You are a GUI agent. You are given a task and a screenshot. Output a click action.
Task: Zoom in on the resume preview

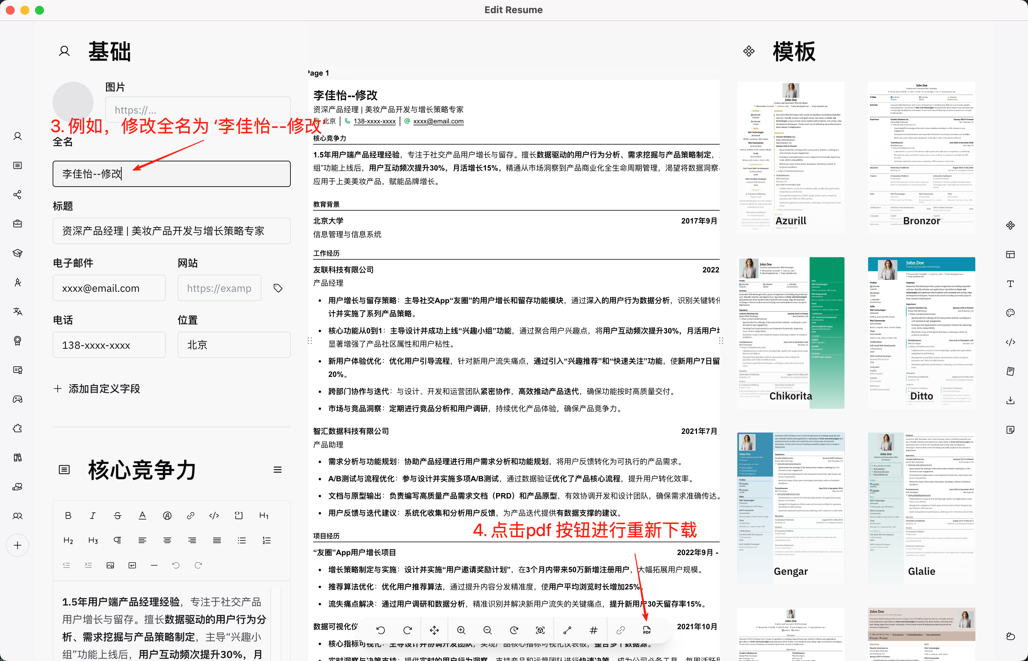click(461, 630)
